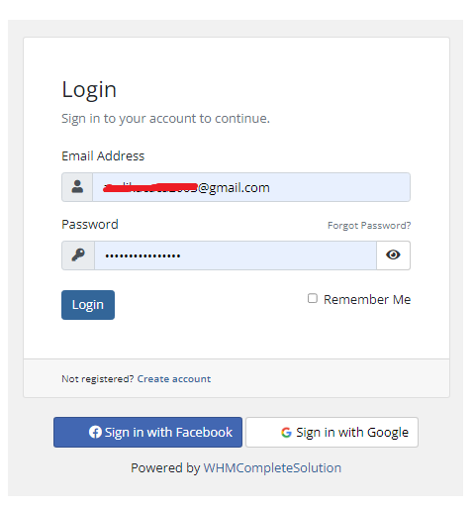This screenshot has height=507, width=474.
Task: Click the Email Address label
Action: pos(103,155)
